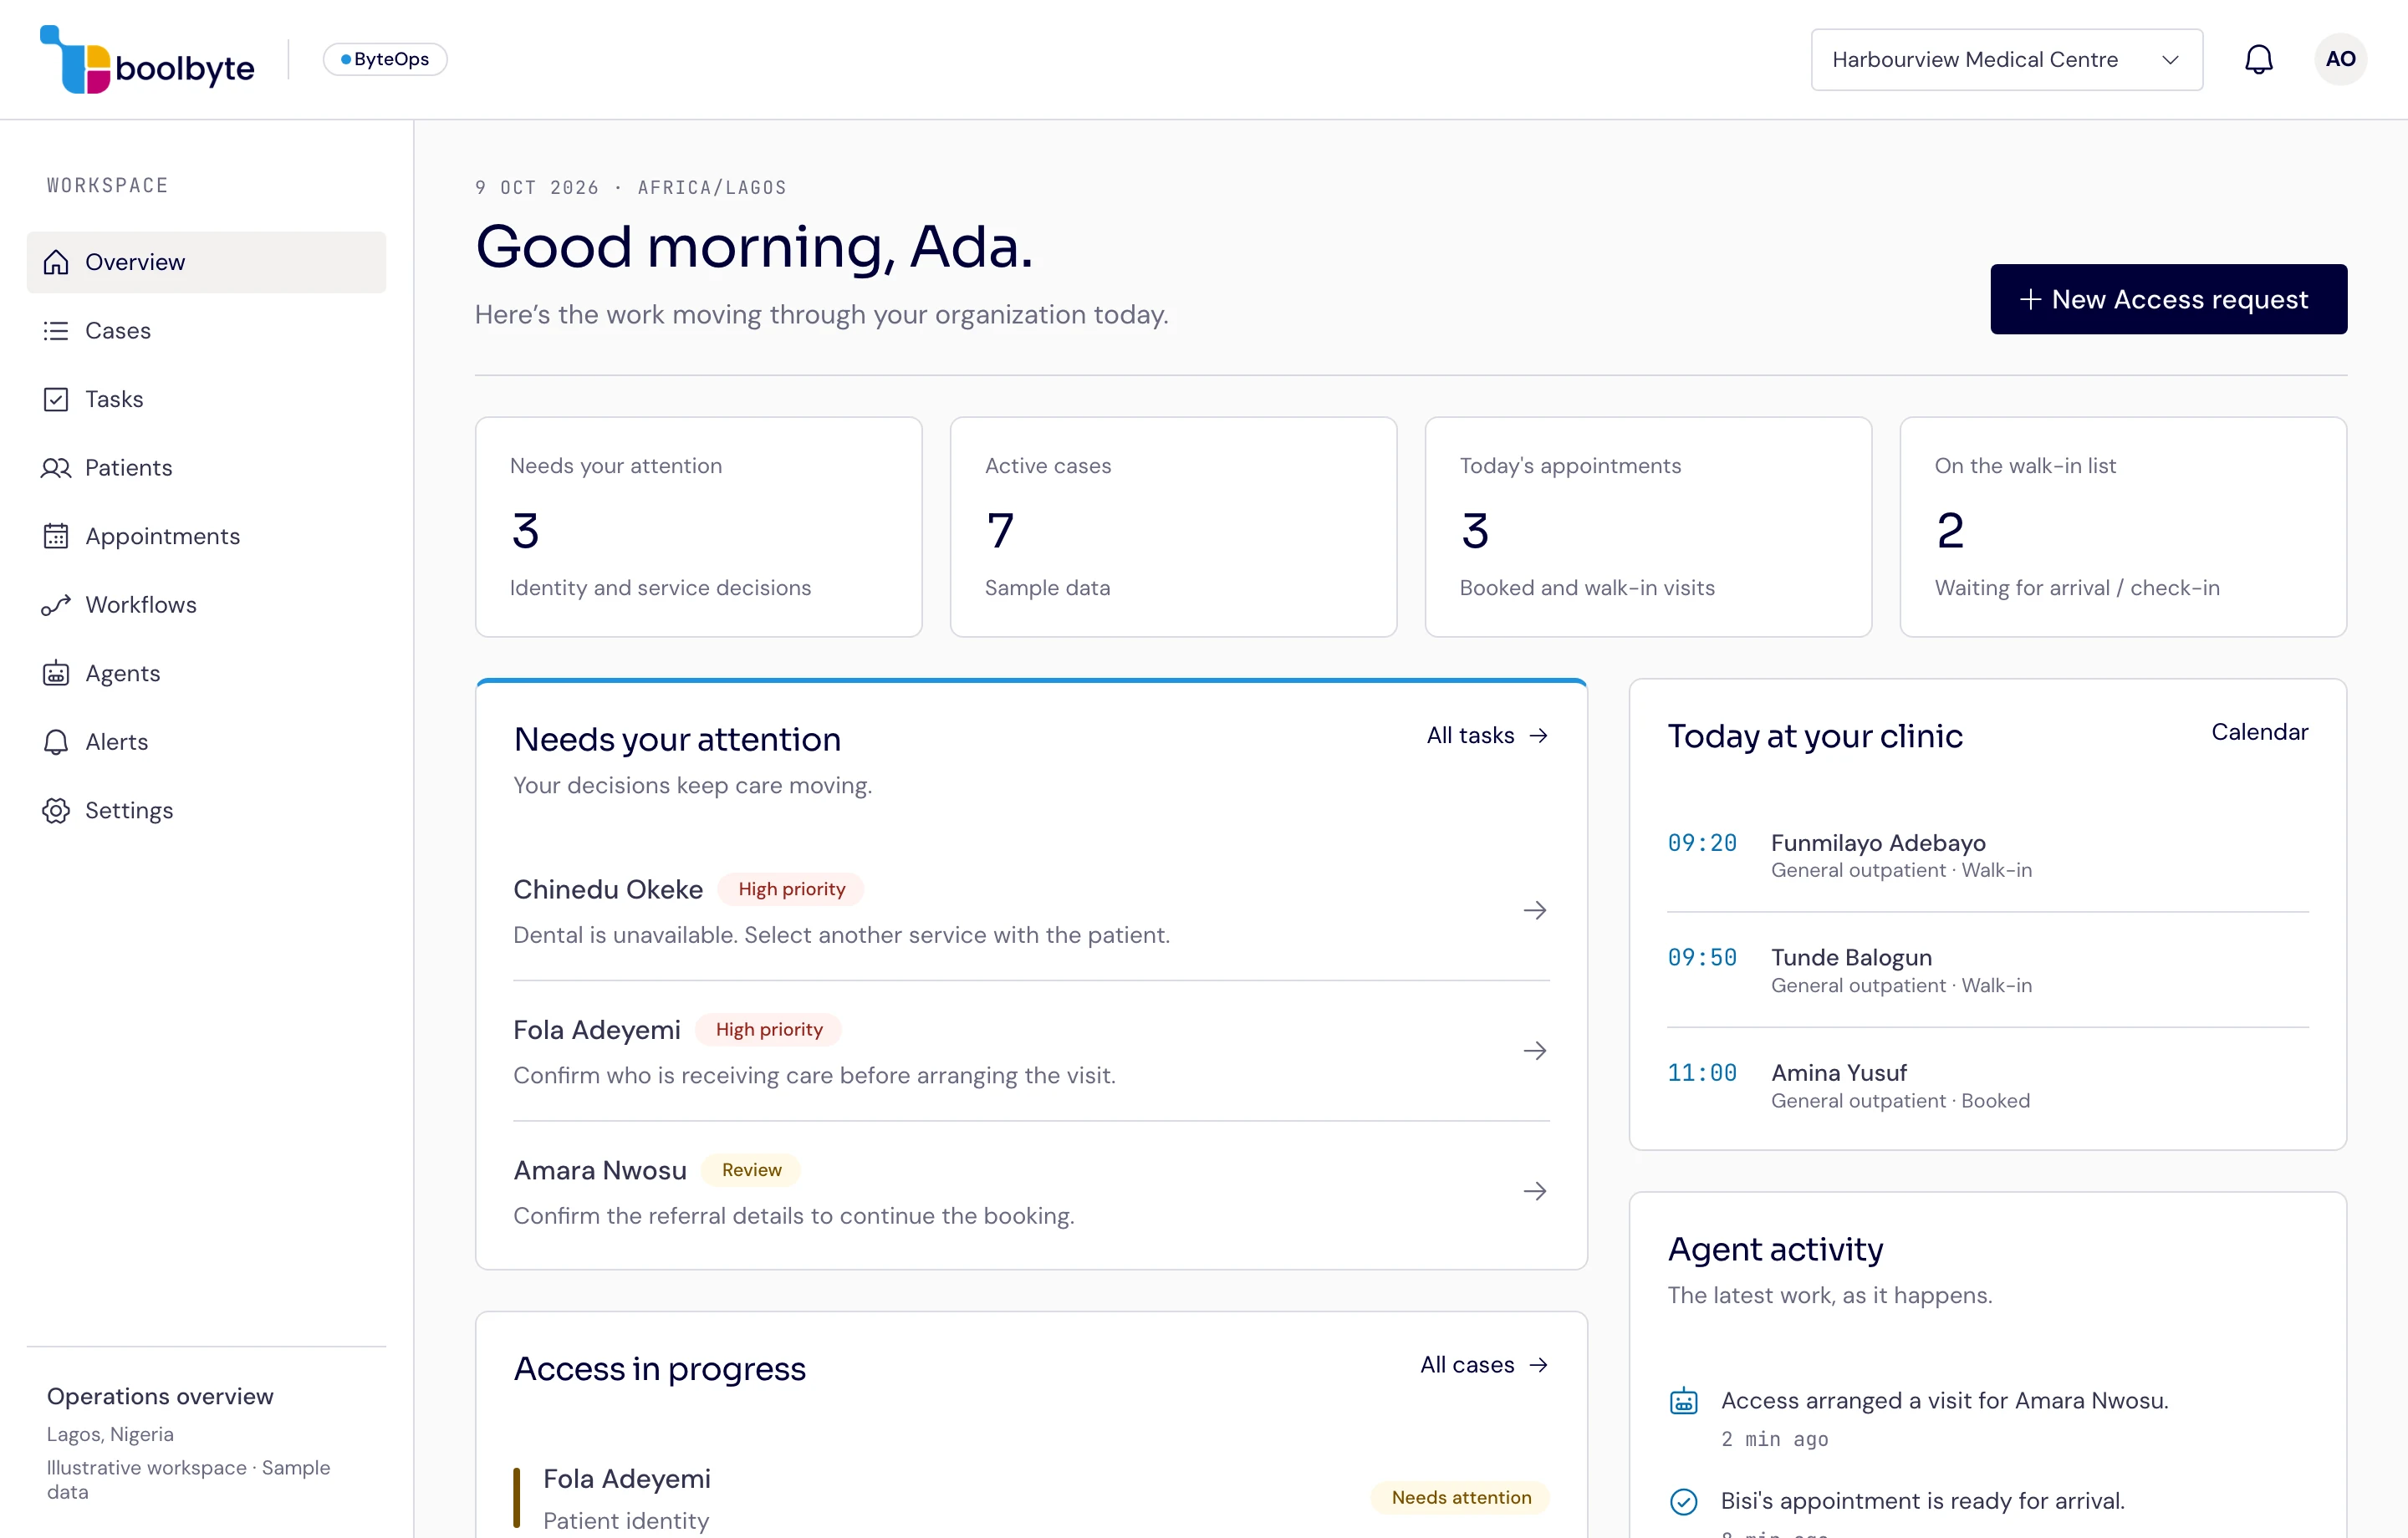This screenshot has height=1538, width=2408.
Task: Click Review tag on Amara Nwosu
Action: point(751,1170)
